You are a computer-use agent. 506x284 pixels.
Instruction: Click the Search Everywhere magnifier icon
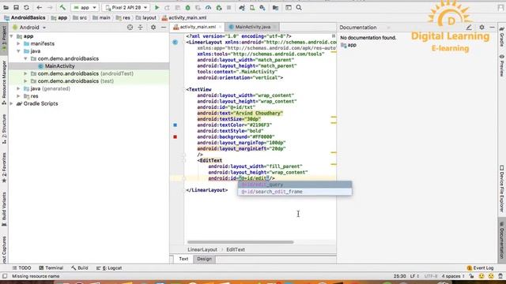point(299,7)
